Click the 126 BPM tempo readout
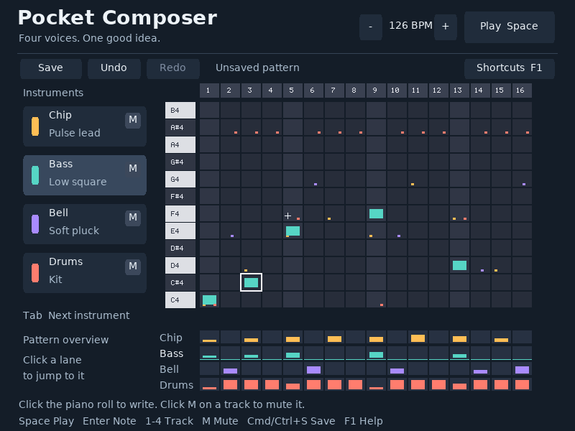Image resolution: width=575 pixels, height=431 pixels. [410, 26]
